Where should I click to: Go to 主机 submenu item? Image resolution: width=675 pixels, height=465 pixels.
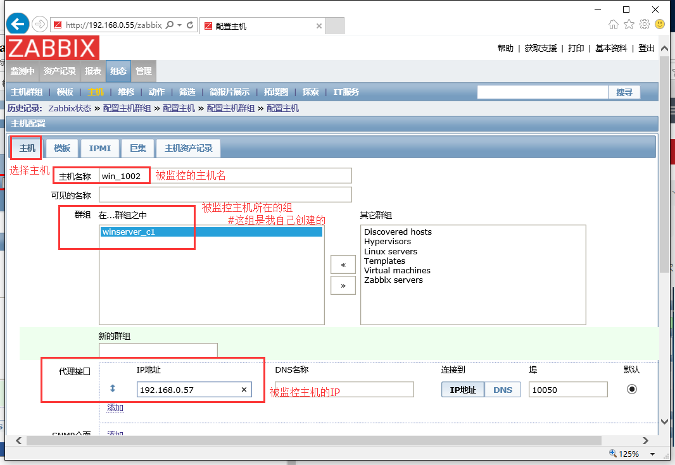(x=96, y=92)
